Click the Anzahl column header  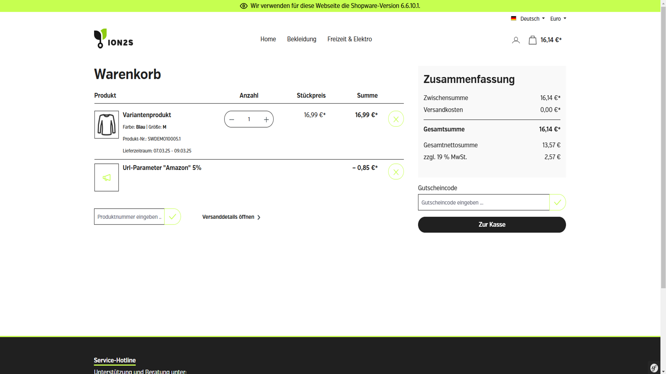coord(249,96)
